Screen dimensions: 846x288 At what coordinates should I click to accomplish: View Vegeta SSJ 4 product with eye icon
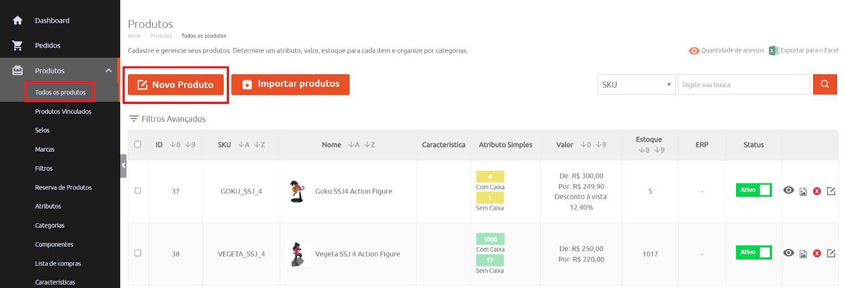coord(788,253)
